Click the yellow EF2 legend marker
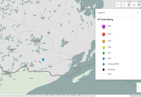This screenshot has width=141, height=97. (x=104, y=48)
